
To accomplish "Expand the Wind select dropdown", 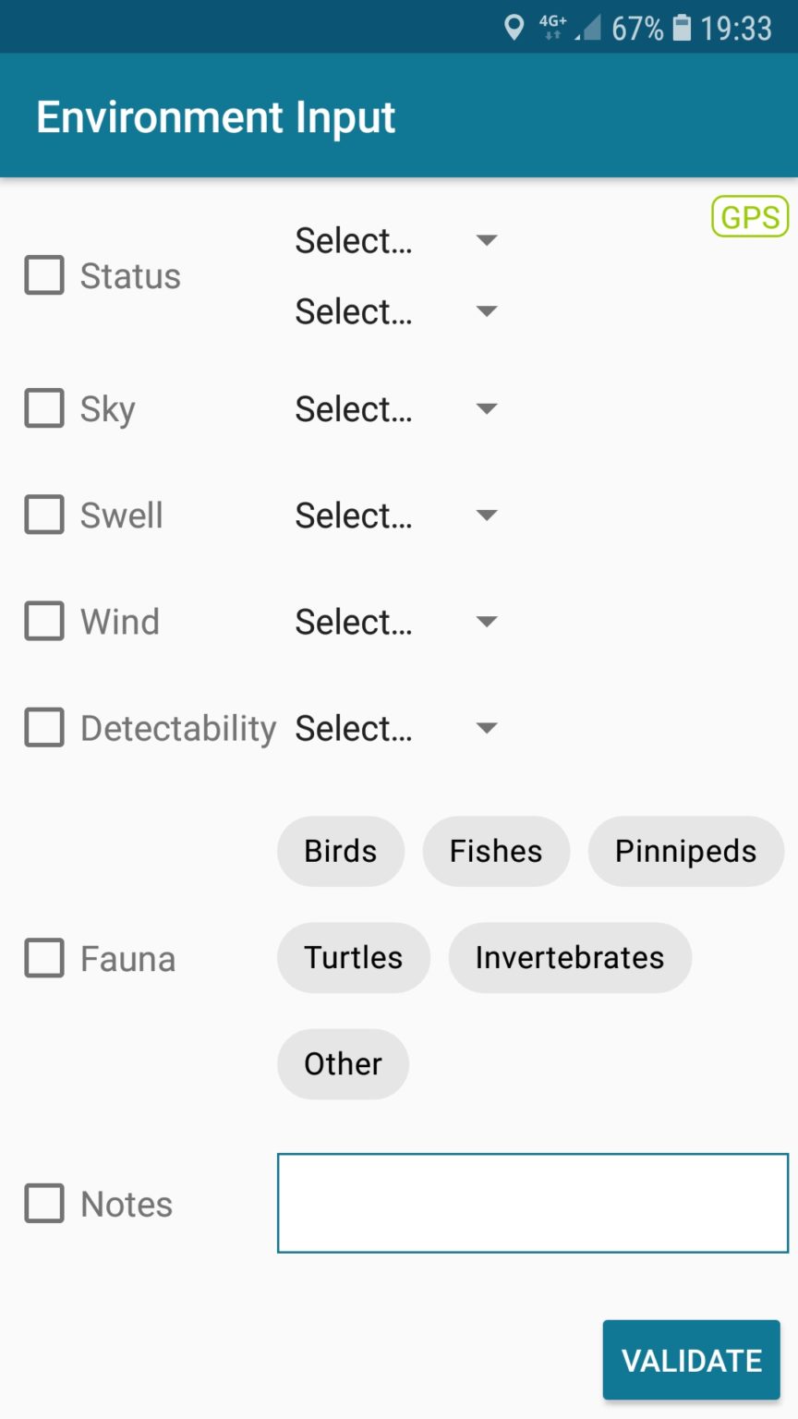I will (x=395, y=622).
